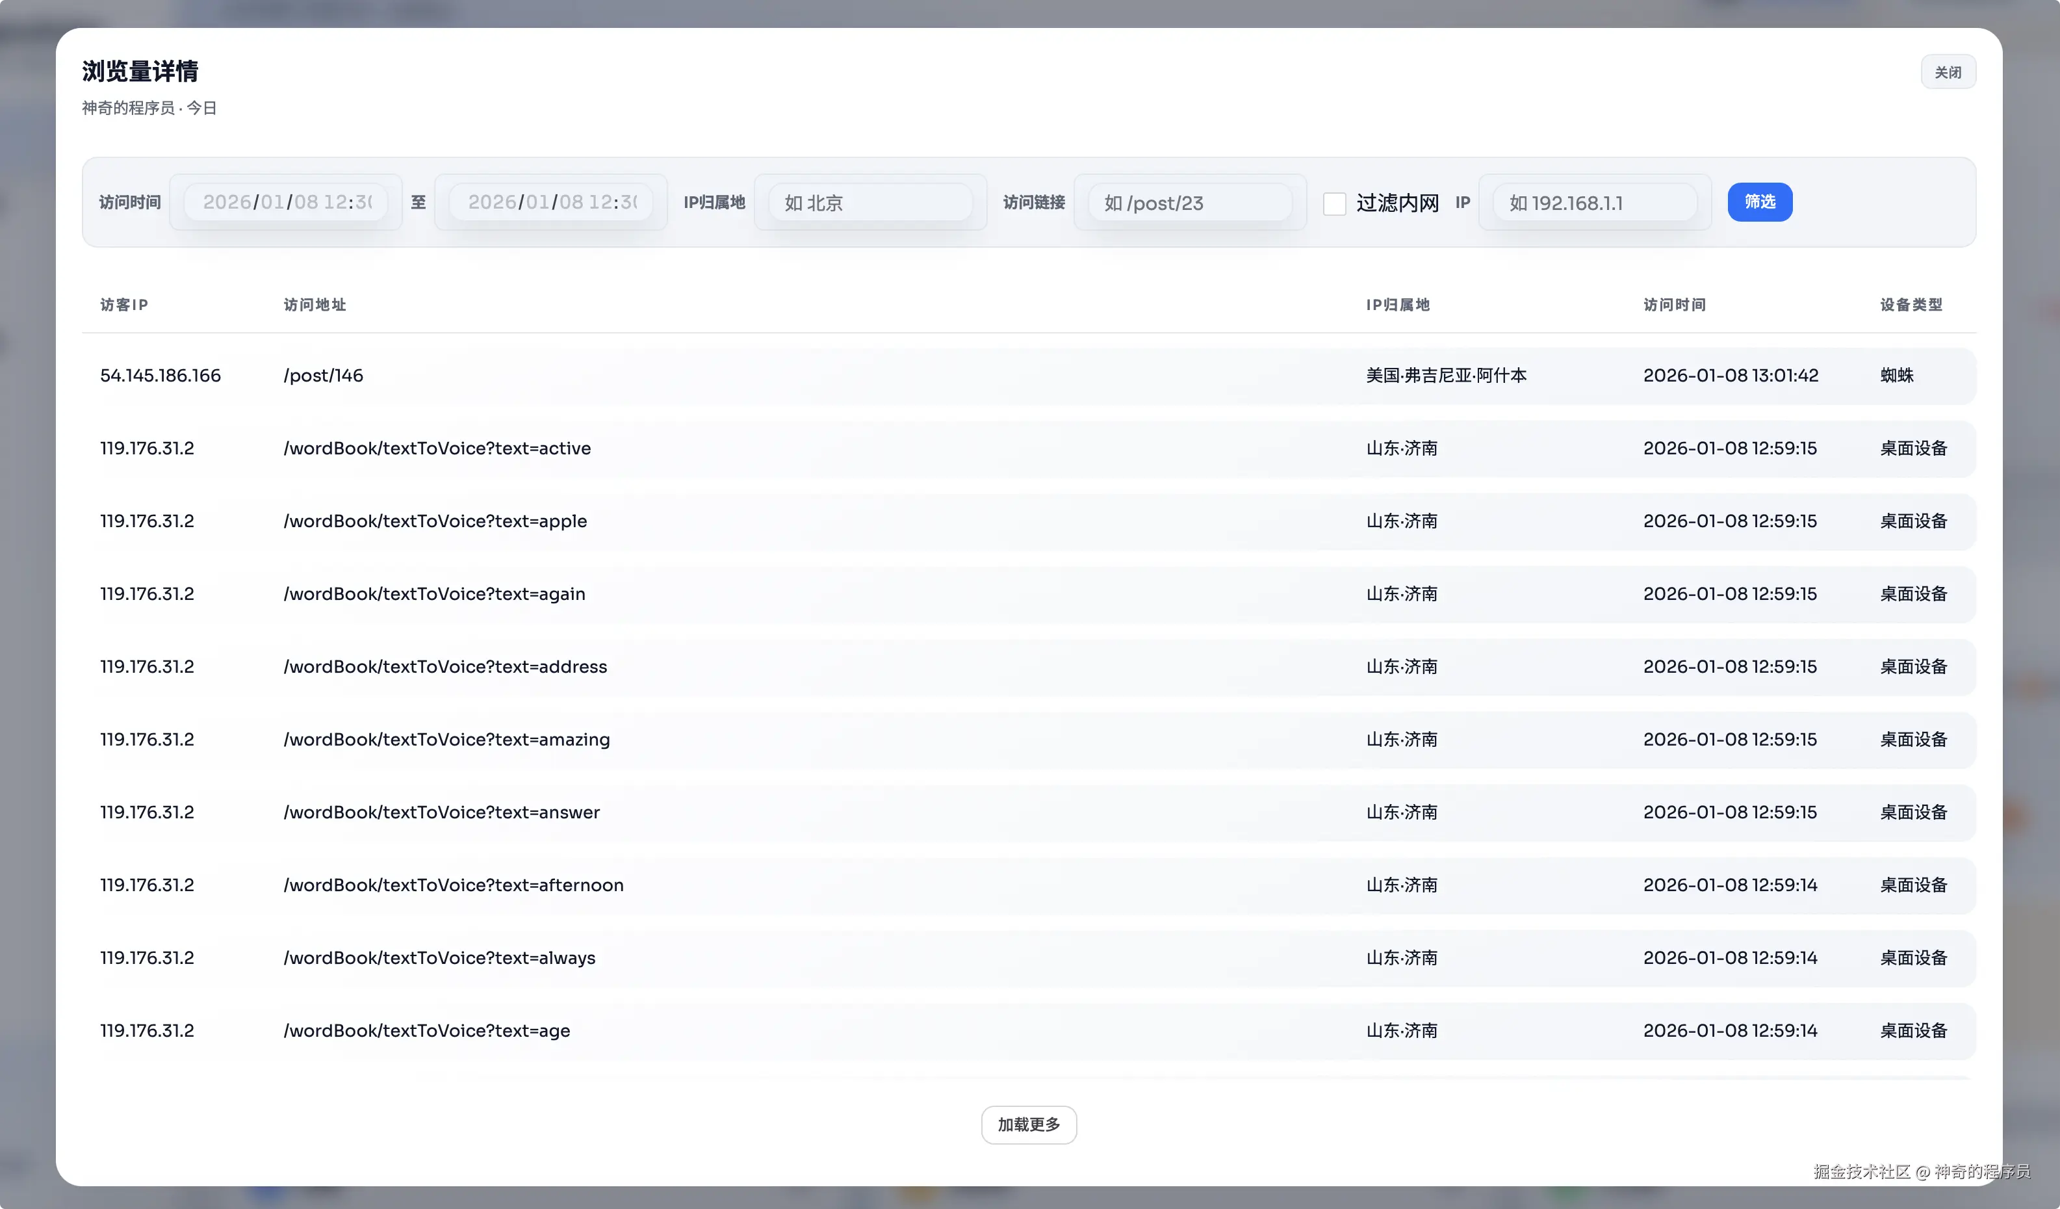Click the blue 筛选 filter button

pyautogui.click(x=1759, y=202)
